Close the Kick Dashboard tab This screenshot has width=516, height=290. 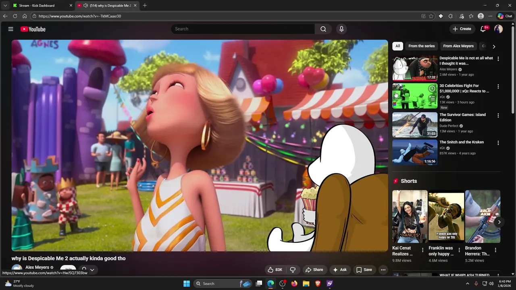[71, 6]
